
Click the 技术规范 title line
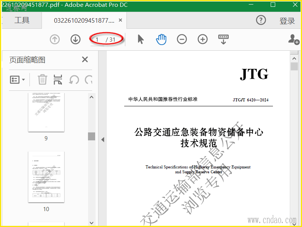pyautogui.click(x=199, y=143)
